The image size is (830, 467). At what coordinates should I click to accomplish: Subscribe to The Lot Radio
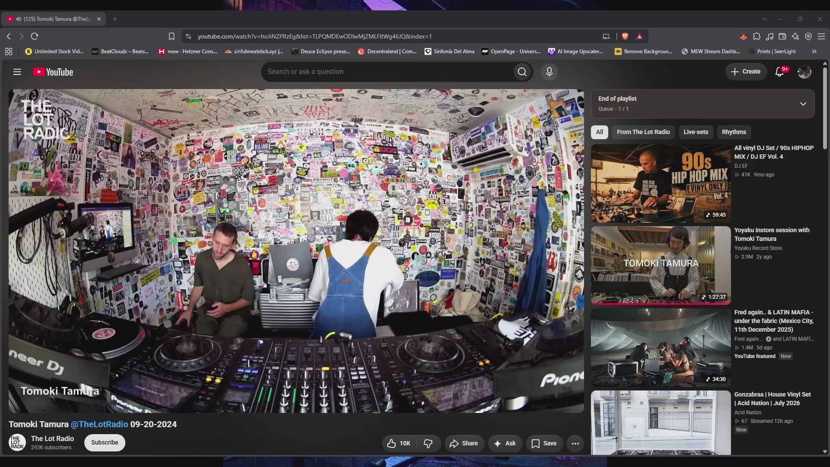click(105, 442)
